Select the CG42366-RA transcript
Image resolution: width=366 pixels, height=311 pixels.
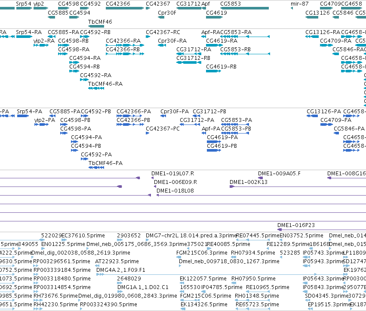pos(125,45)
